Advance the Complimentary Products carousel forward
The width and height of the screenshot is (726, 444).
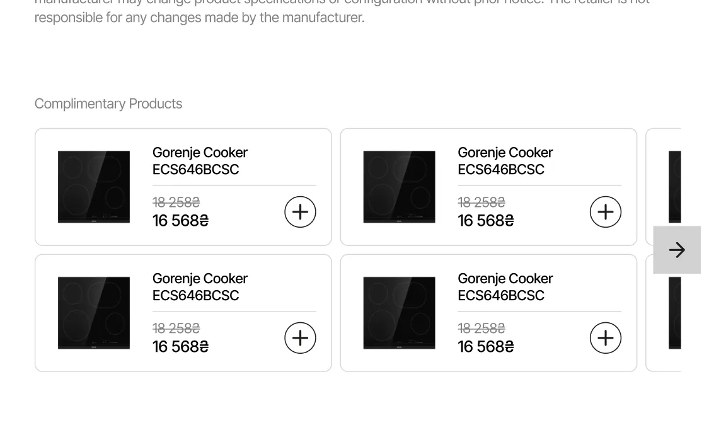[x=676, y=250]
